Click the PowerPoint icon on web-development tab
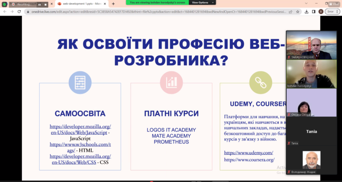342x182 pixels. tap(59, 4)
